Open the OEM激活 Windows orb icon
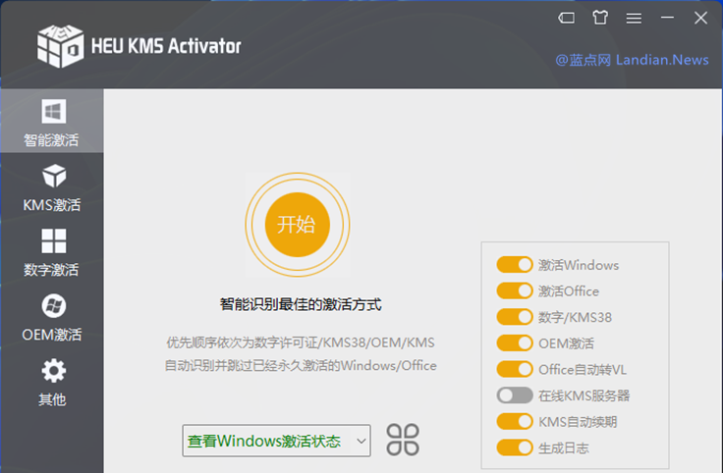 click(x=53, y=306)
